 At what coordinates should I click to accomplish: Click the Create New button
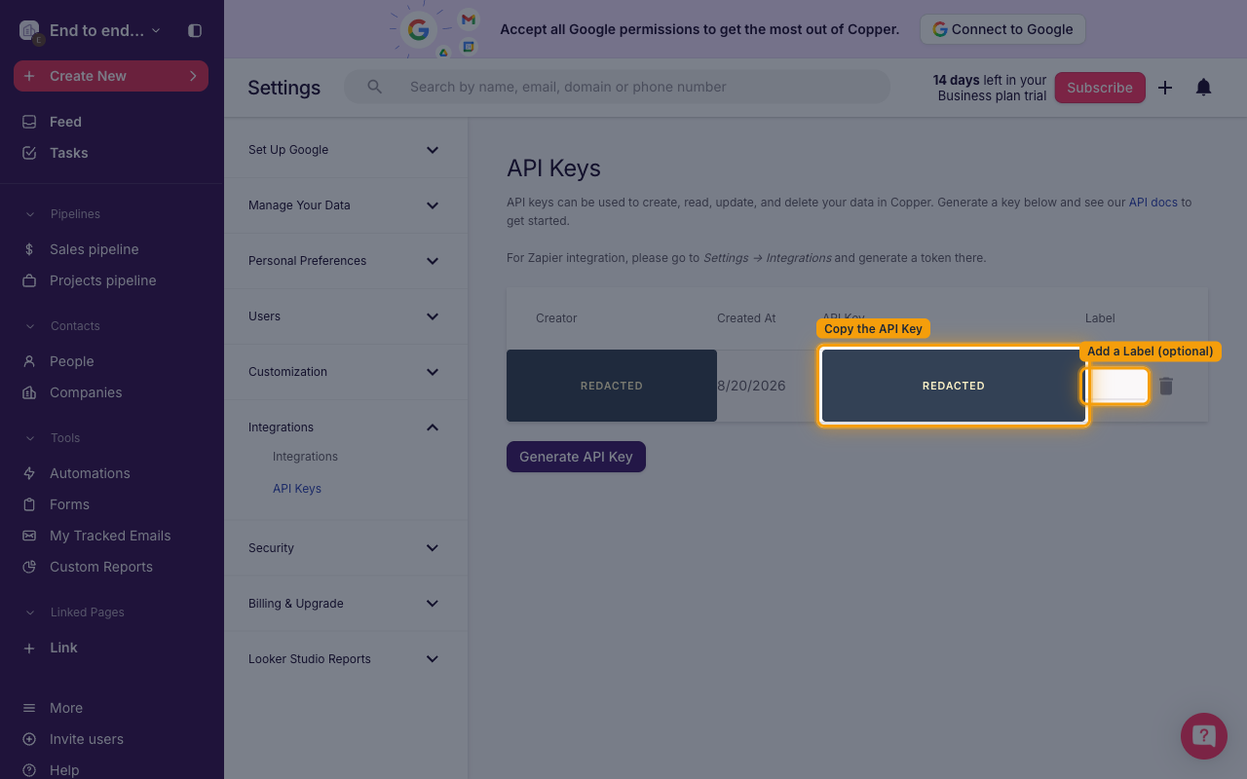[111, 76]
